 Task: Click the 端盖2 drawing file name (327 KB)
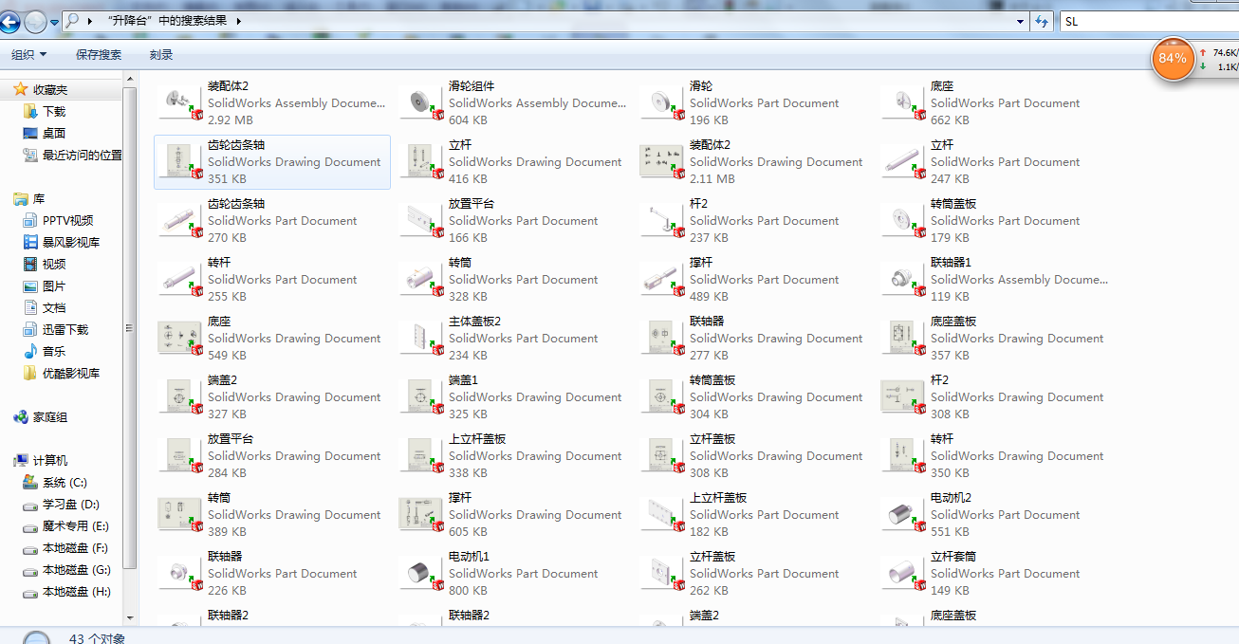(x=222, y=380)
